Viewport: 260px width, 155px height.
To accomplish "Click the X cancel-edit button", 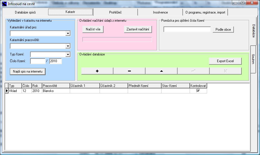I will pyautogui.click(x=225, y=71).
